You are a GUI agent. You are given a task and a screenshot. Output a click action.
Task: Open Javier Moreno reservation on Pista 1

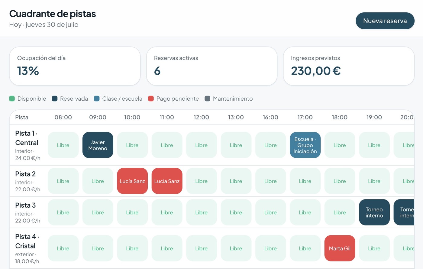pos(98,145)
